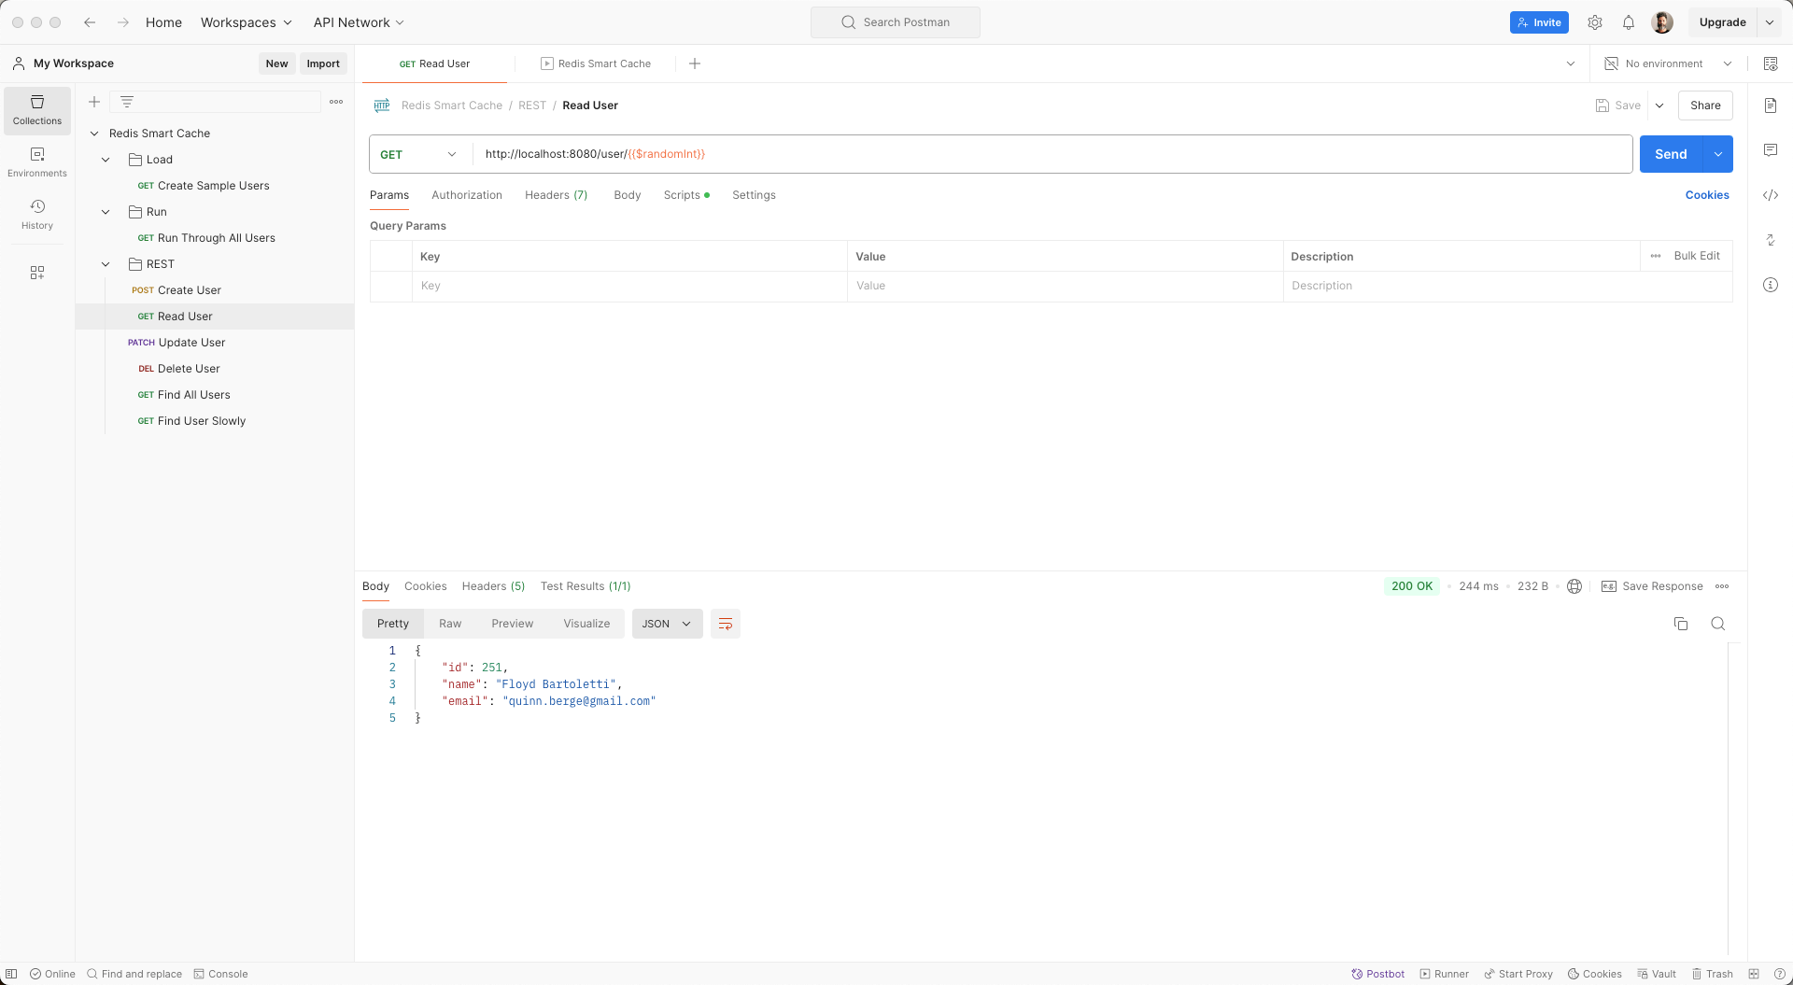Open the No environment selector

pos(1669,63)
